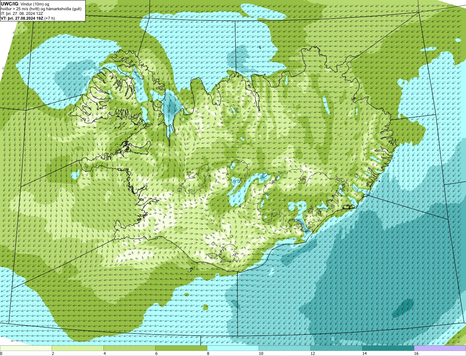Click the legend scale label '10'
The image size is (466, 356).
point(261,353)
